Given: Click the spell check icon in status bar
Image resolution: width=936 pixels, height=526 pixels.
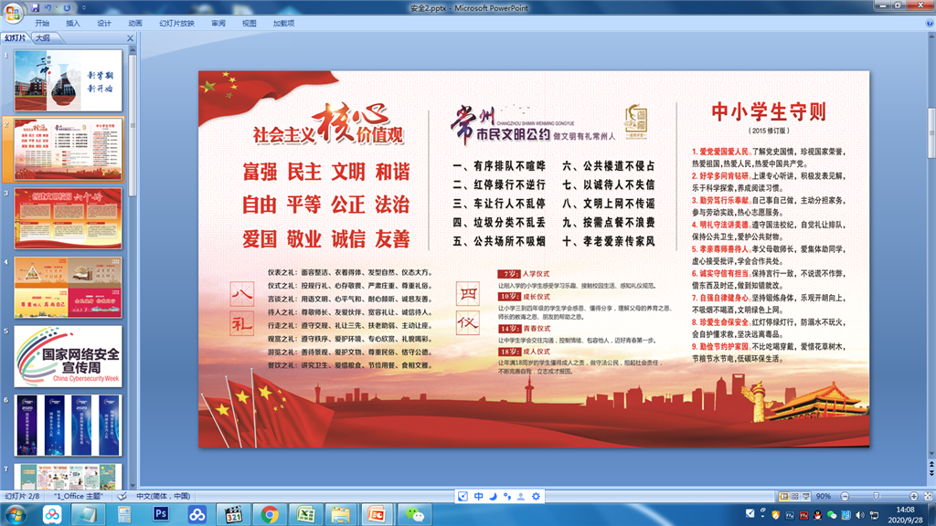Looking at the screenshot, I should point(122,496).
